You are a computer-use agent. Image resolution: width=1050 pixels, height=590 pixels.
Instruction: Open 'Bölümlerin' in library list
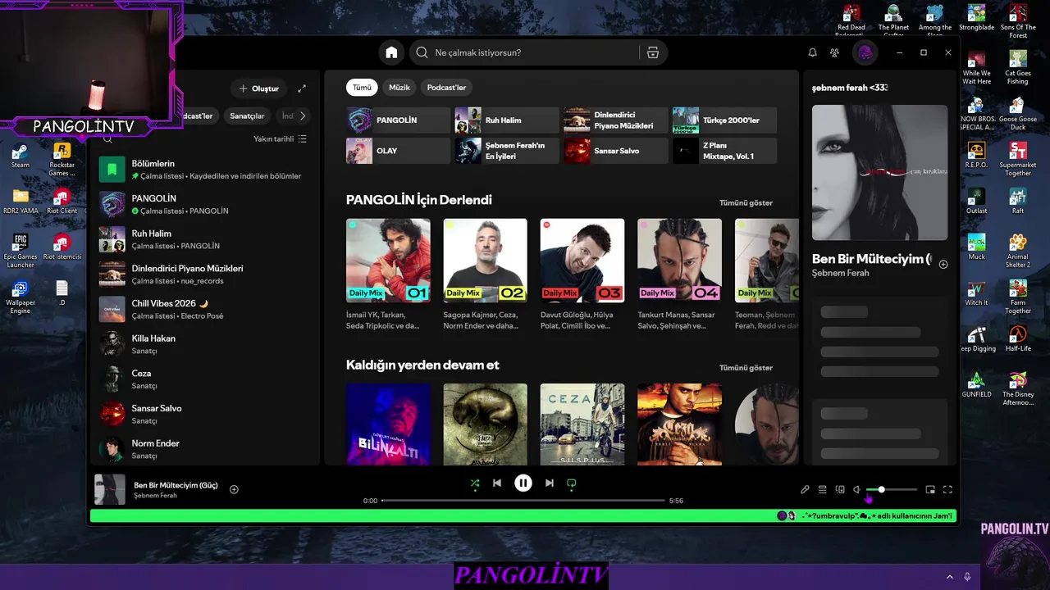204,170
